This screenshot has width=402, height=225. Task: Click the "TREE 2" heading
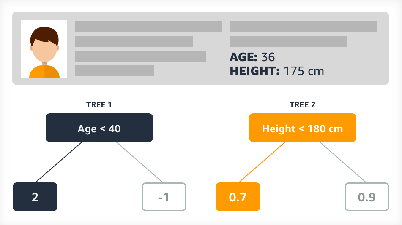click(x=302, y=105)
